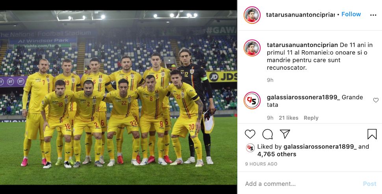The image size is (382, 194).
Task: Save post with the bookmark icon
Action: point(372,134)
